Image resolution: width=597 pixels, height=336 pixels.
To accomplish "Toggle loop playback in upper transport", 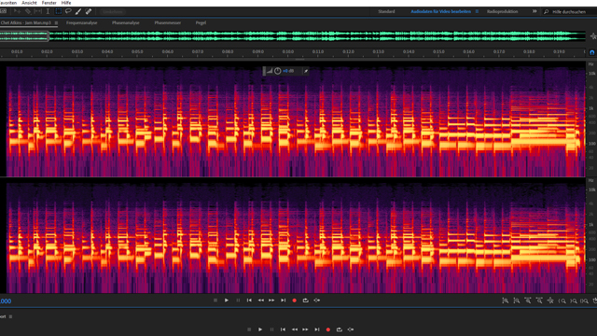I will click(305, 301).
